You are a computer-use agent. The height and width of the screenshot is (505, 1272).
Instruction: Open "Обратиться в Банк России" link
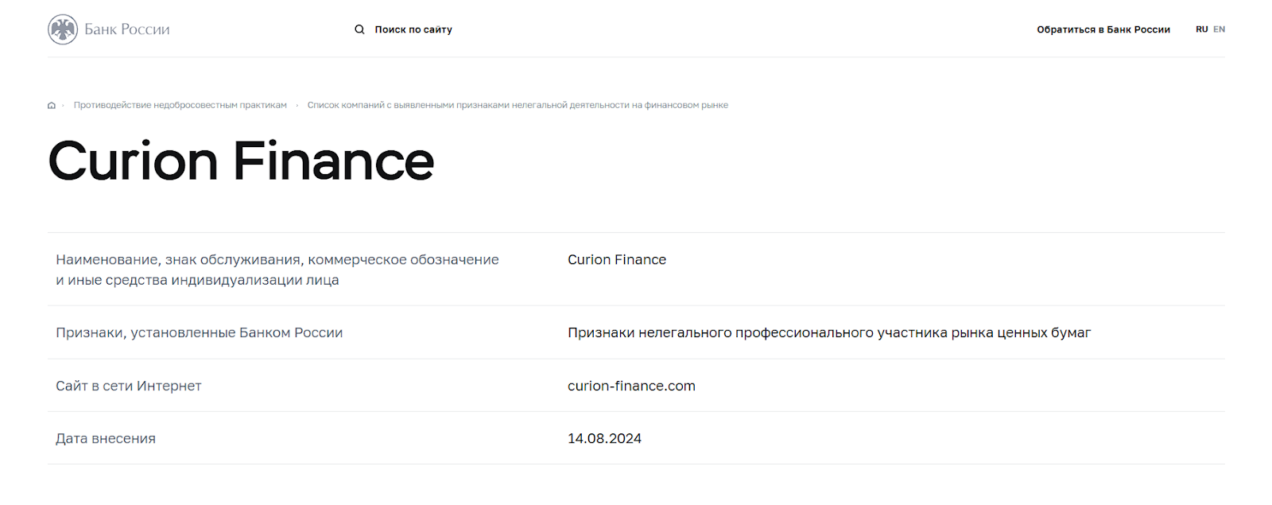[1103, 29]
